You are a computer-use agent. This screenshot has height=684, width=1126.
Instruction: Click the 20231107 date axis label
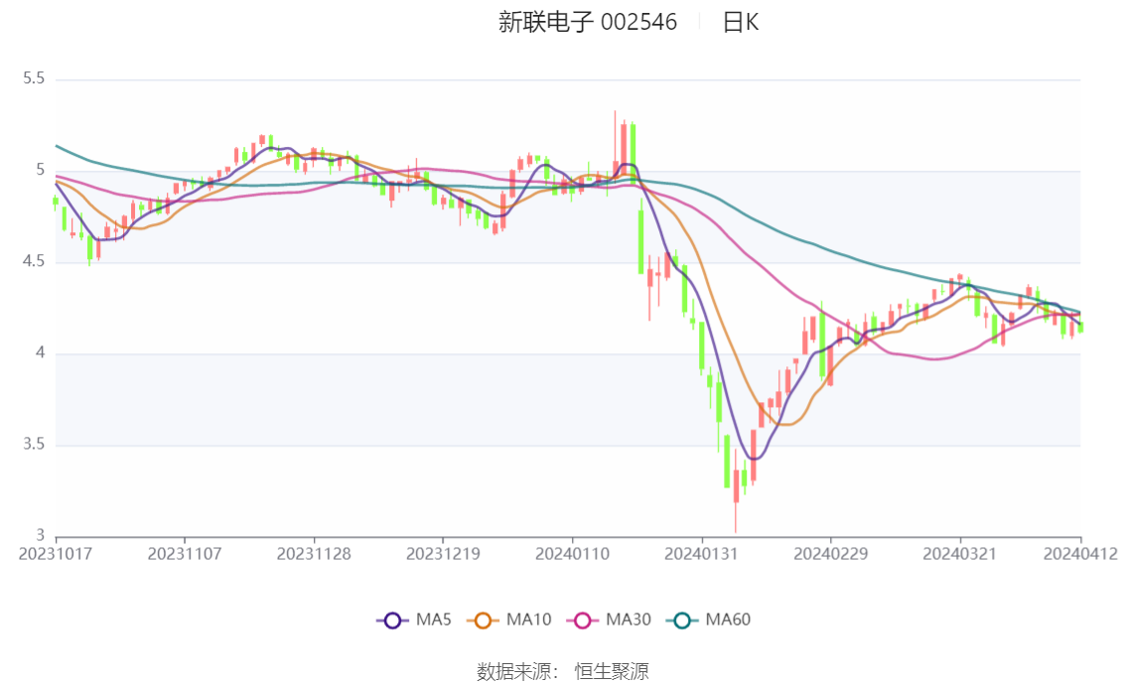click(185, 554)
